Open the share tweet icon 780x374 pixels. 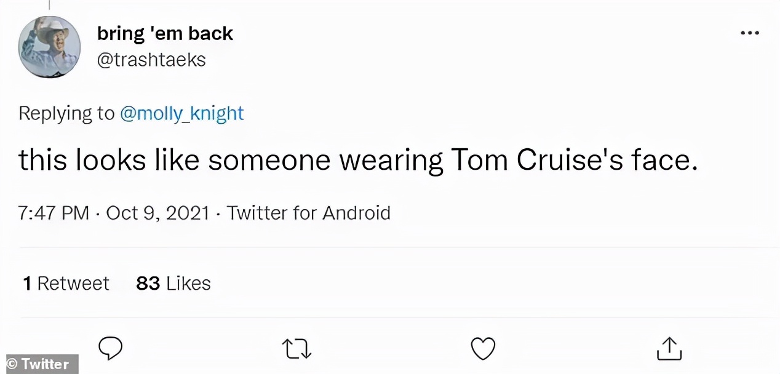(669, 348)
